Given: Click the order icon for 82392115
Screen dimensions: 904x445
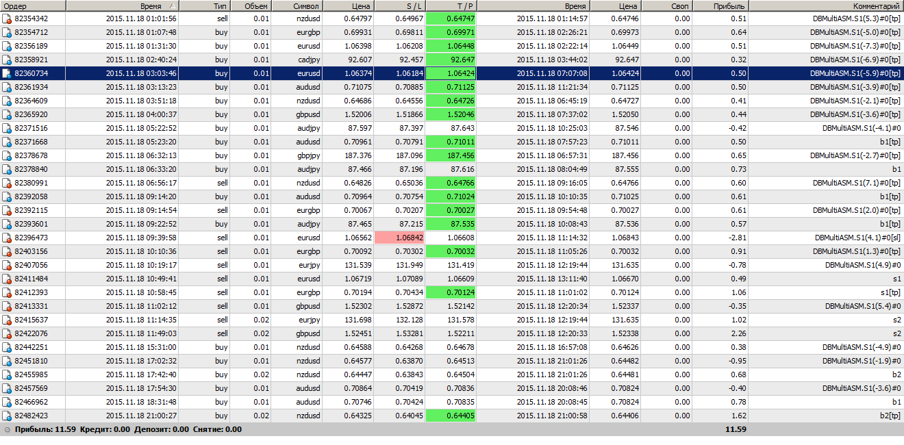Looking at the screenshot, I should [x=7, y=210].
